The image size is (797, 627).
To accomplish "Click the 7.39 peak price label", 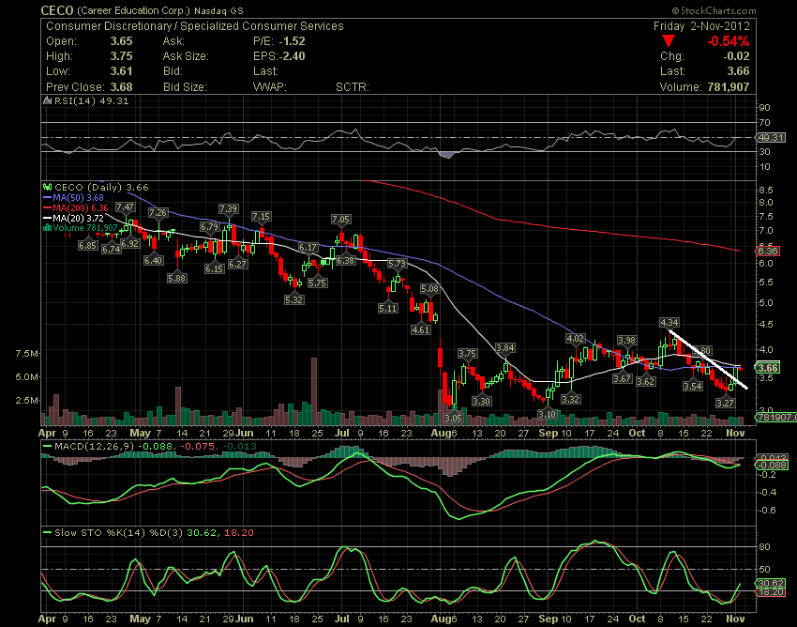I will point(228,208).
